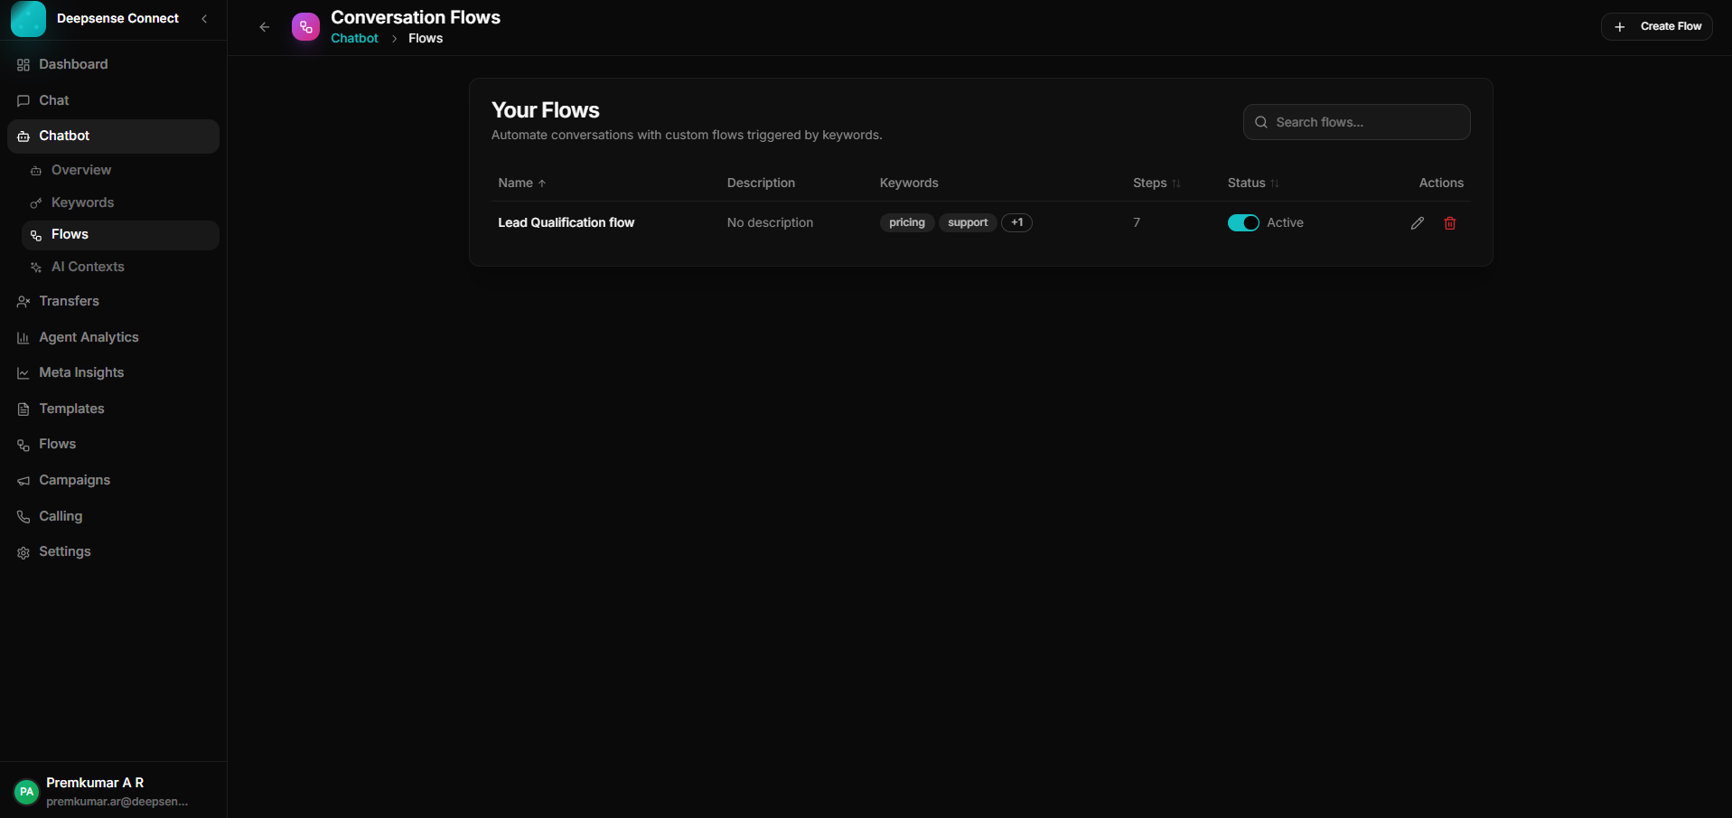The width and height of the screenshot is (1732, 818).
Task: Disable the Active toggle for Lead Qualification flow
Action: (1242, 222)
